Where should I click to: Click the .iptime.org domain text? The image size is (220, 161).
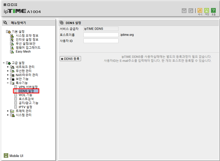click(x=127, y=35)
